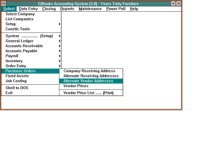Screen dimensions: 222x156
Task: Open the window control menu box
Action: coord(4,4)
